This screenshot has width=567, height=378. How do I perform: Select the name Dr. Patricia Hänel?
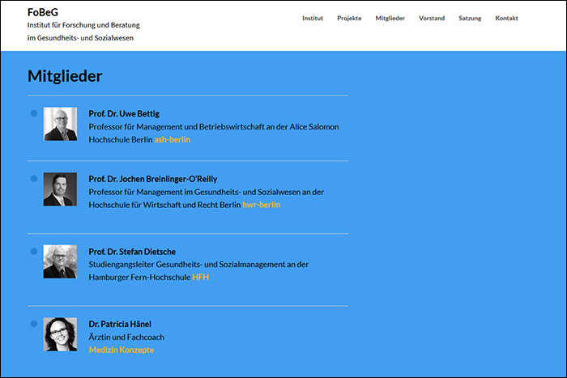(120, 324)
